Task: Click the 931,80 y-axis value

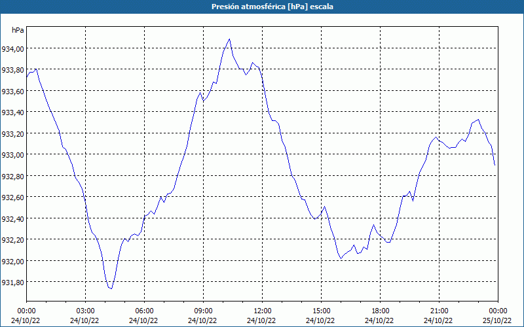Action: tap(12, 283)
